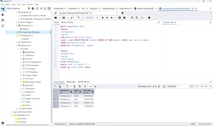Viewport: 213px width, 126px height.
Task: Open the Messages tab
Action: 71,82
